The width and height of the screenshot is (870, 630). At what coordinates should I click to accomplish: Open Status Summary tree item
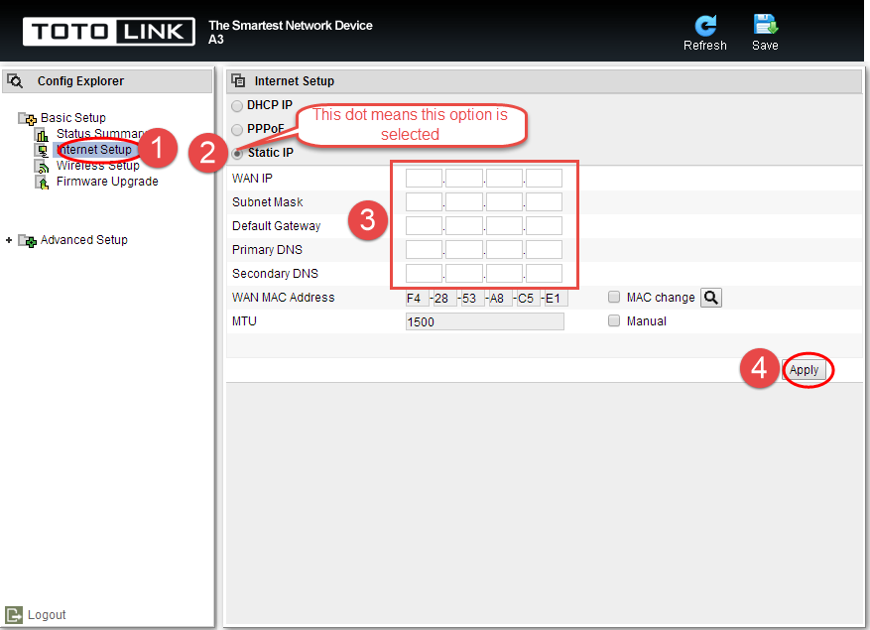point(100,134)
